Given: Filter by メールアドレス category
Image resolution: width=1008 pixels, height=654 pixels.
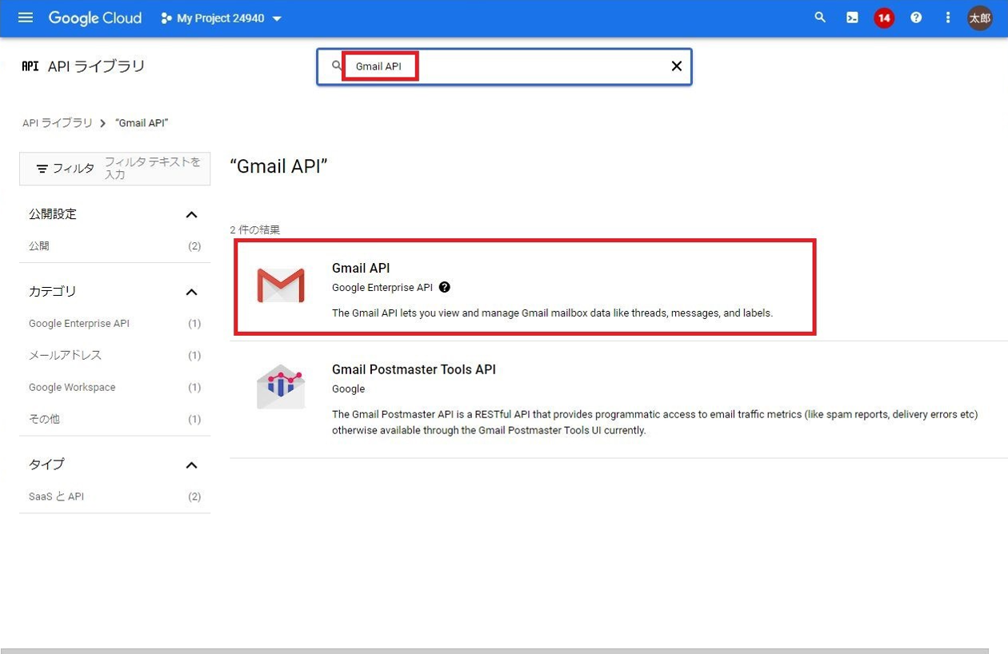Looking at the screenshot, I should [114, 355].
